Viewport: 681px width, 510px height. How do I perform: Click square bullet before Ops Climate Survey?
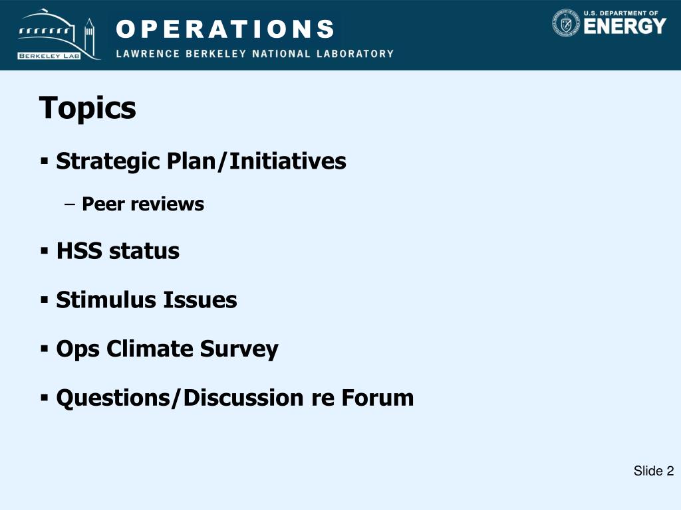pyautogui.click(x=45, y=349)
